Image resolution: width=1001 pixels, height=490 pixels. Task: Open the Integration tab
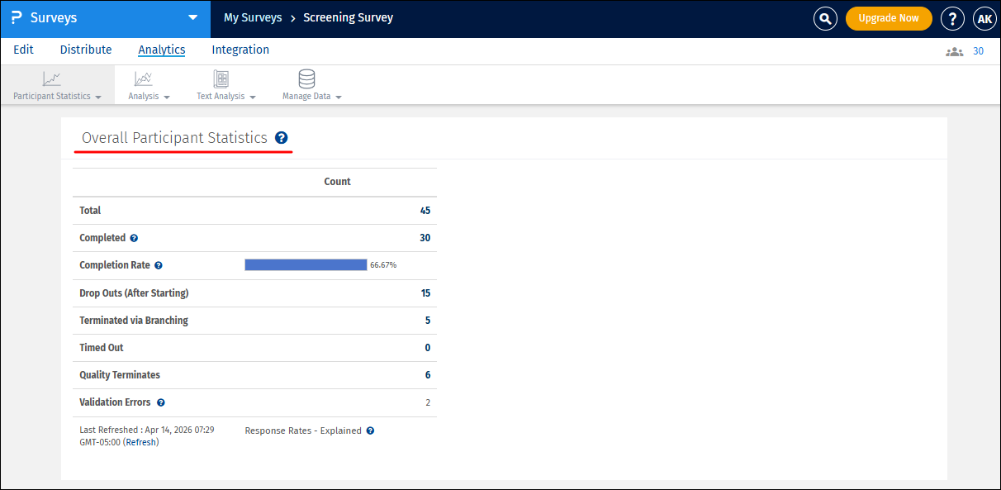pyautogui.click(x=240, y=50)
